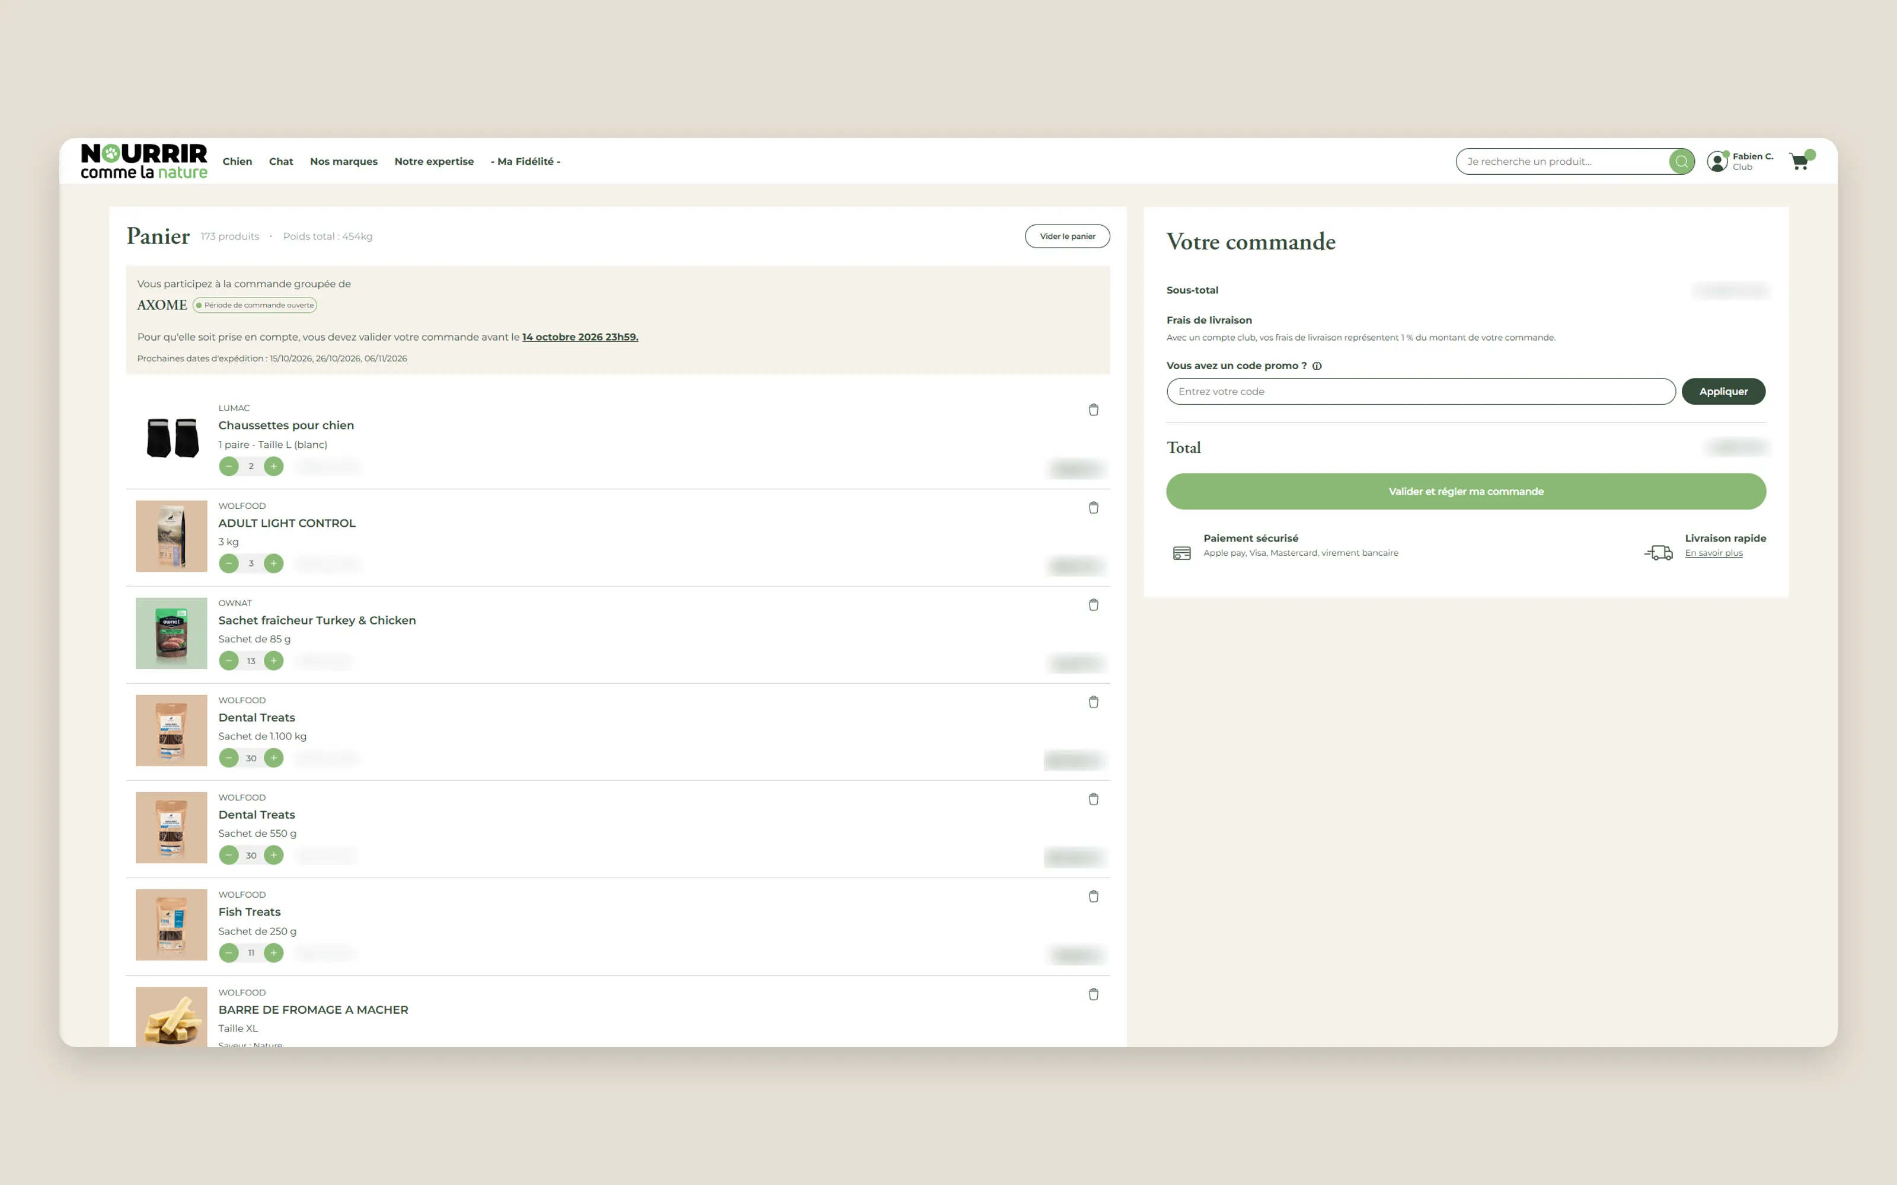1897x1185 pixels.
Task: Click the secure payment card icon
Action: (x=1181, y=553)
